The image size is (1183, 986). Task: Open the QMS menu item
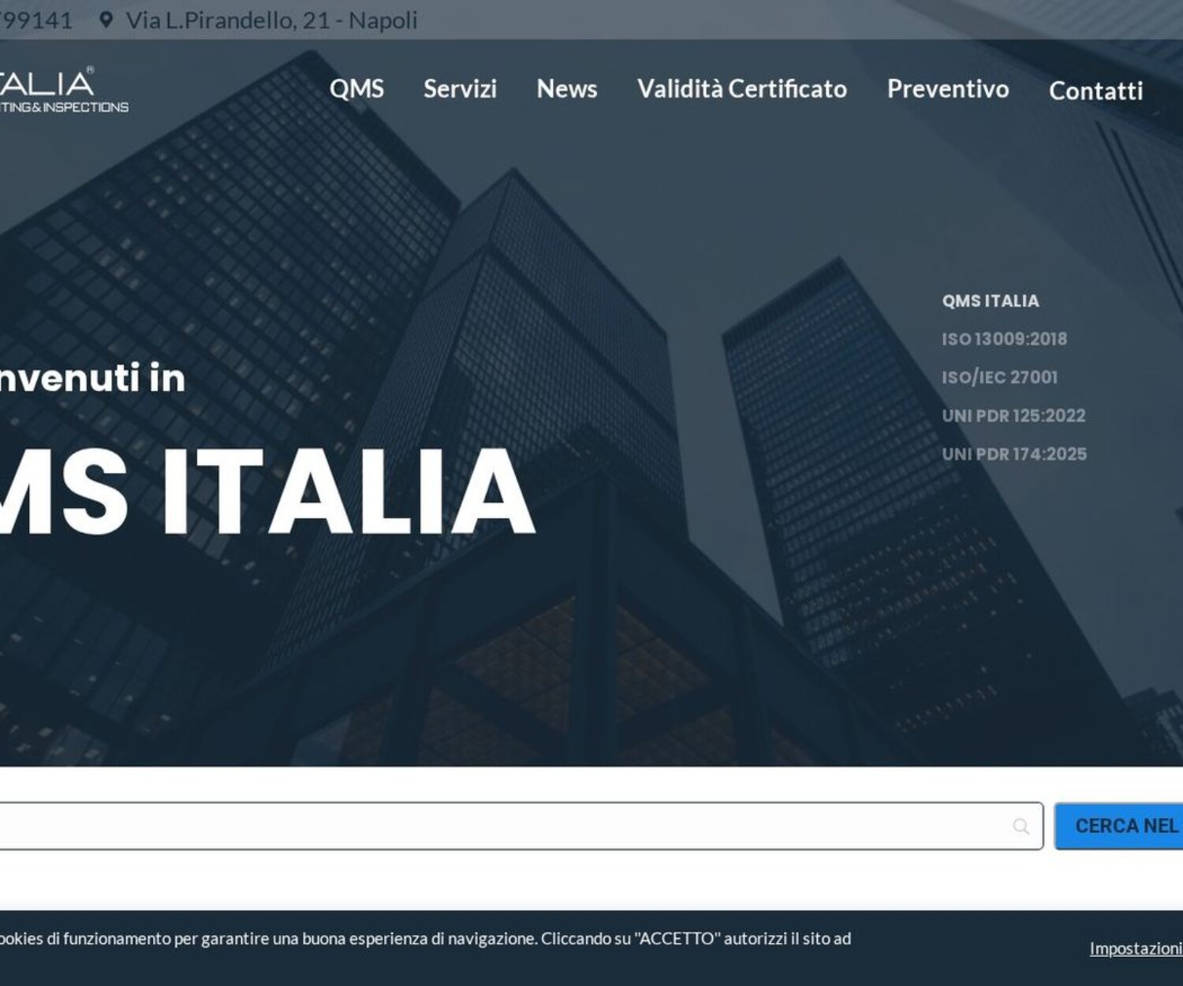[356, 88]
